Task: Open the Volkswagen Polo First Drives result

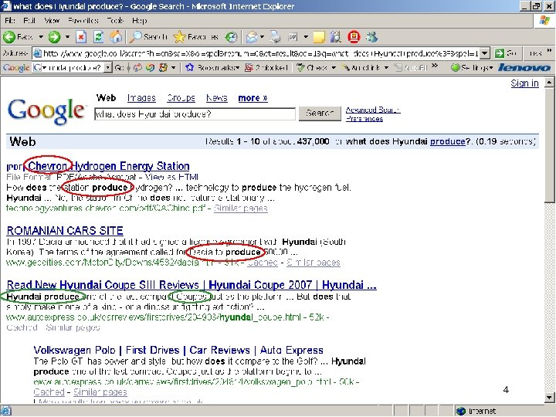Action: [x=178, y=350]
